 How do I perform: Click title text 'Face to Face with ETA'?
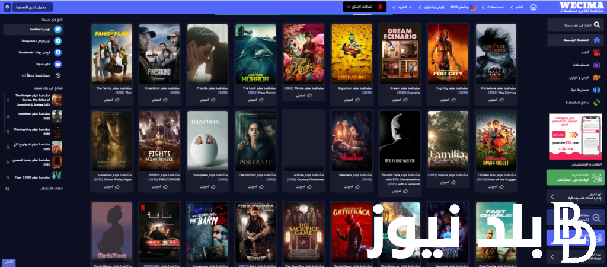(x=401, y=179)
